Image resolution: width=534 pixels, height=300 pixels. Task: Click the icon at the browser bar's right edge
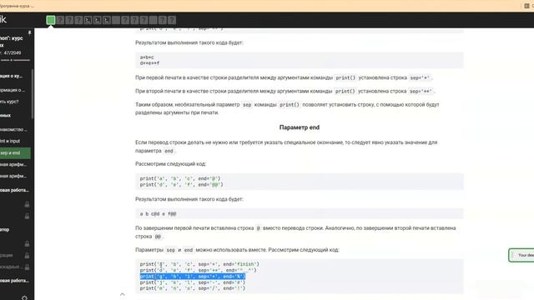[x=526, y=6]
